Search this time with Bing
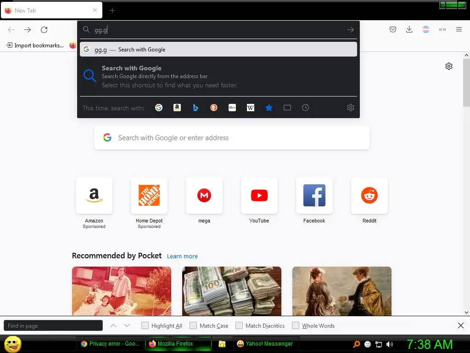 click(x=196, y=108)
